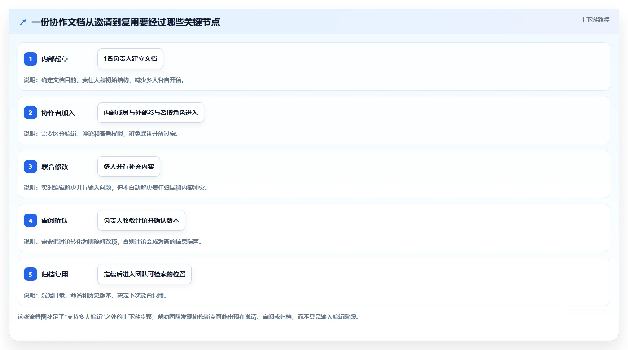Viewport: 628px width, 350px height.
Task: Click the 内部起草 step title
Action: [55, 59]
